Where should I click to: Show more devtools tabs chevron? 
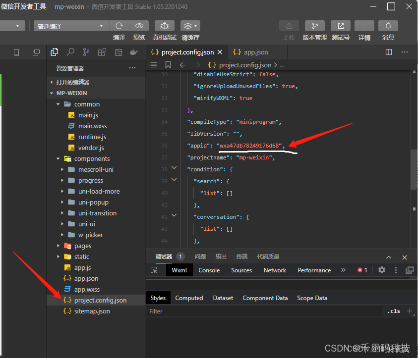tap(343, 270)
